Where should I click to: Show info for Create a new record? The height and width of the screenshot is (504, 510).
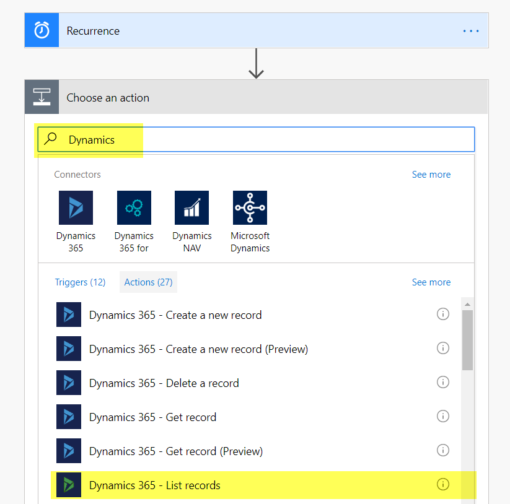click(x=442, y=314)
